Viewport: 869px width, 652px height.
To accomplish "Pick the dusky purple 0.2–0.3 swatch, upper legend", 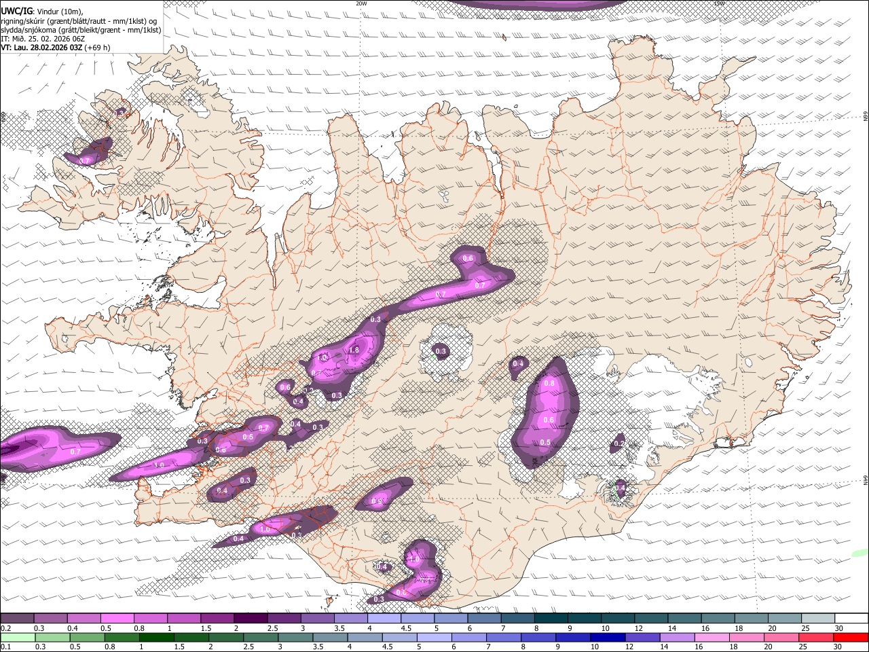I will (x=17, y=619).
